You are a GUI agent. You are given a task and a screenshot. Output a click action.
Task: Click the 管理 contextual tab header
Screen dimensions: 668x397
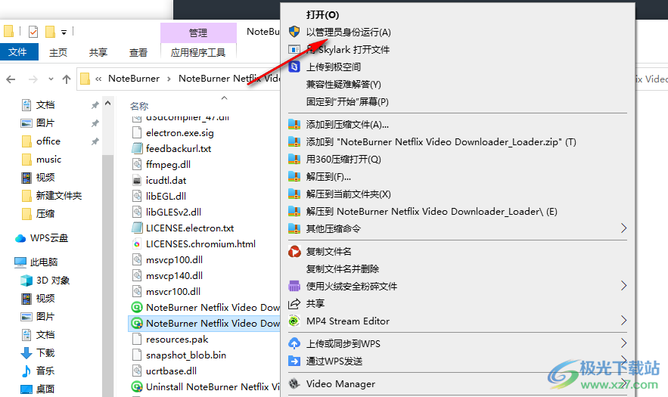point(198,33)
